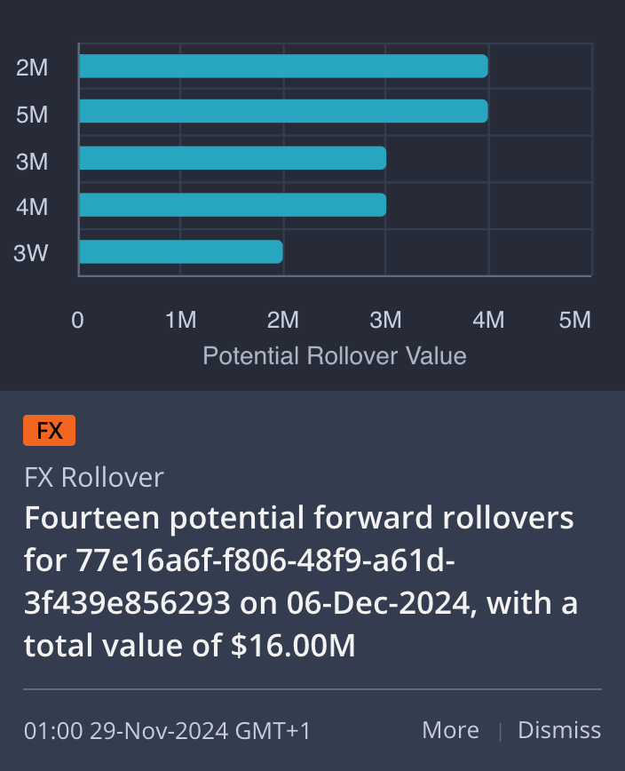Click the 1M tick on x-axis
The height and width of the screenshot is (771, 625).
[x=181, y=320]
